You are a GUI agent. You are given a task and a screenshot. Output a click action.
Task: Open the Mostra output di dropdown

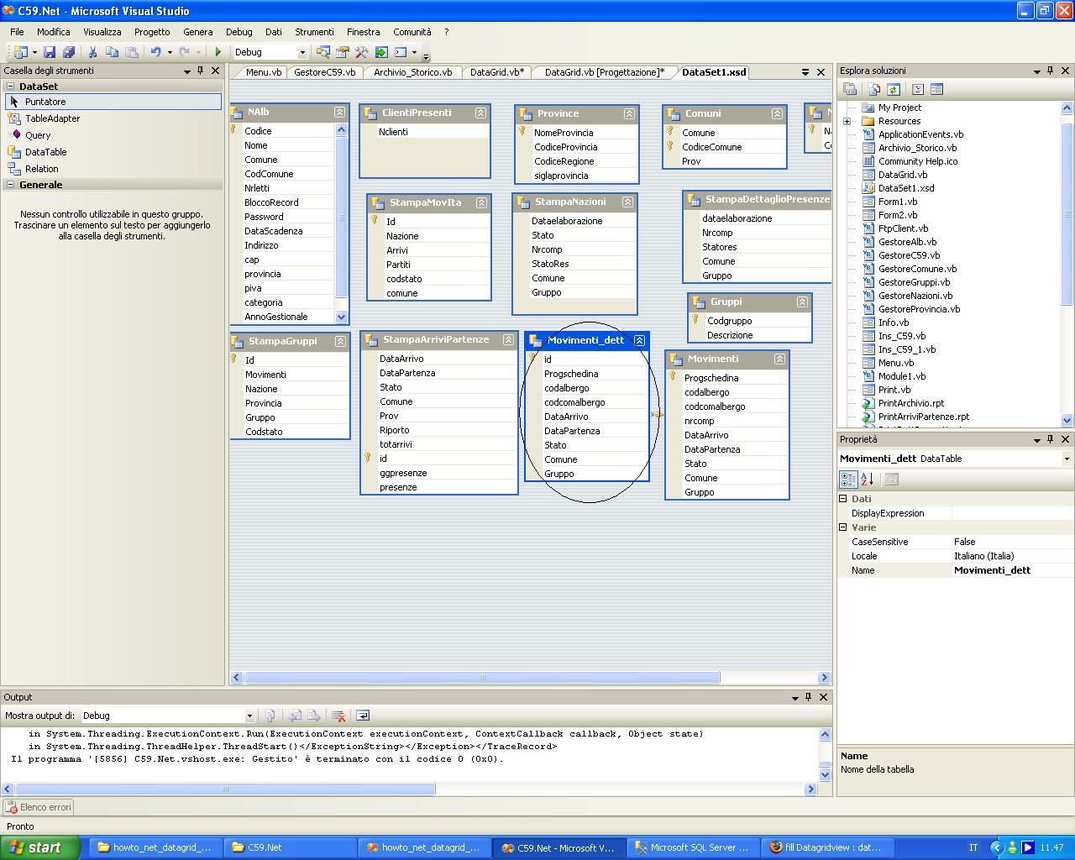point(249,716)
